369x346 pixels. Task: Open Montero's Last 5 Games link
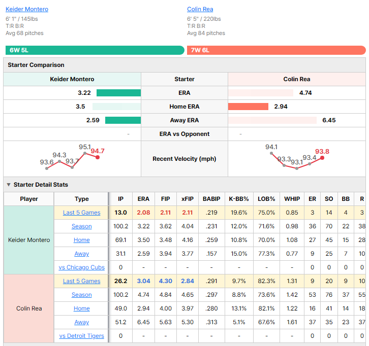click(x=81, y=213)
